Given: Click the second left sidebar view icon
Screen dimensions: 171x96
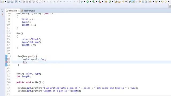Looking at the screenshot, I should coord(2,14).
